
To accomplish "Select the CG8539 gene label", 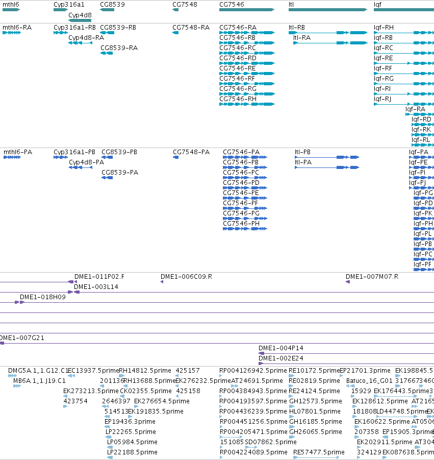I will pyautogui.click(x=112, y=5).
